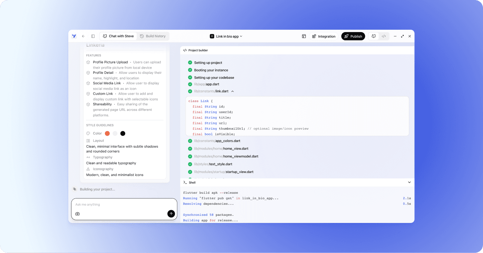Click green check beside app_colors.dart
The image size is (483, 253).
coord(190,141)
